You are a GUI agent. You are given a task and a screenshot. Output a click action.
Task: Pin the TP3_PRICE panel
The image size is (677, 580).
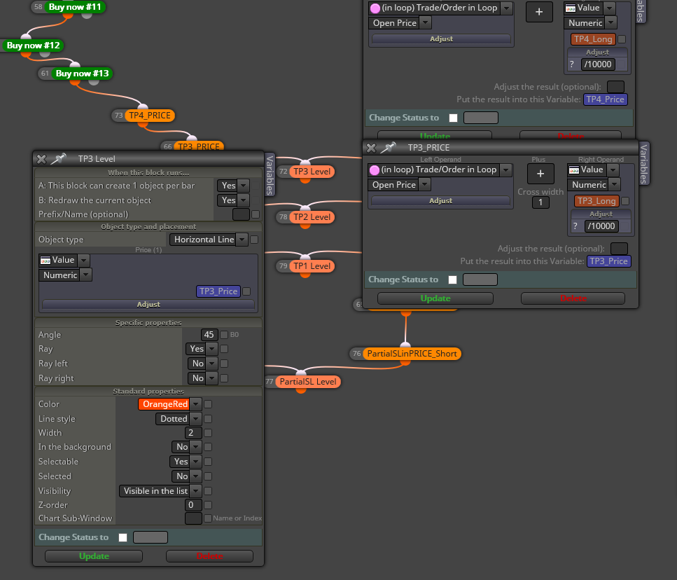click(x=388, y=148)
